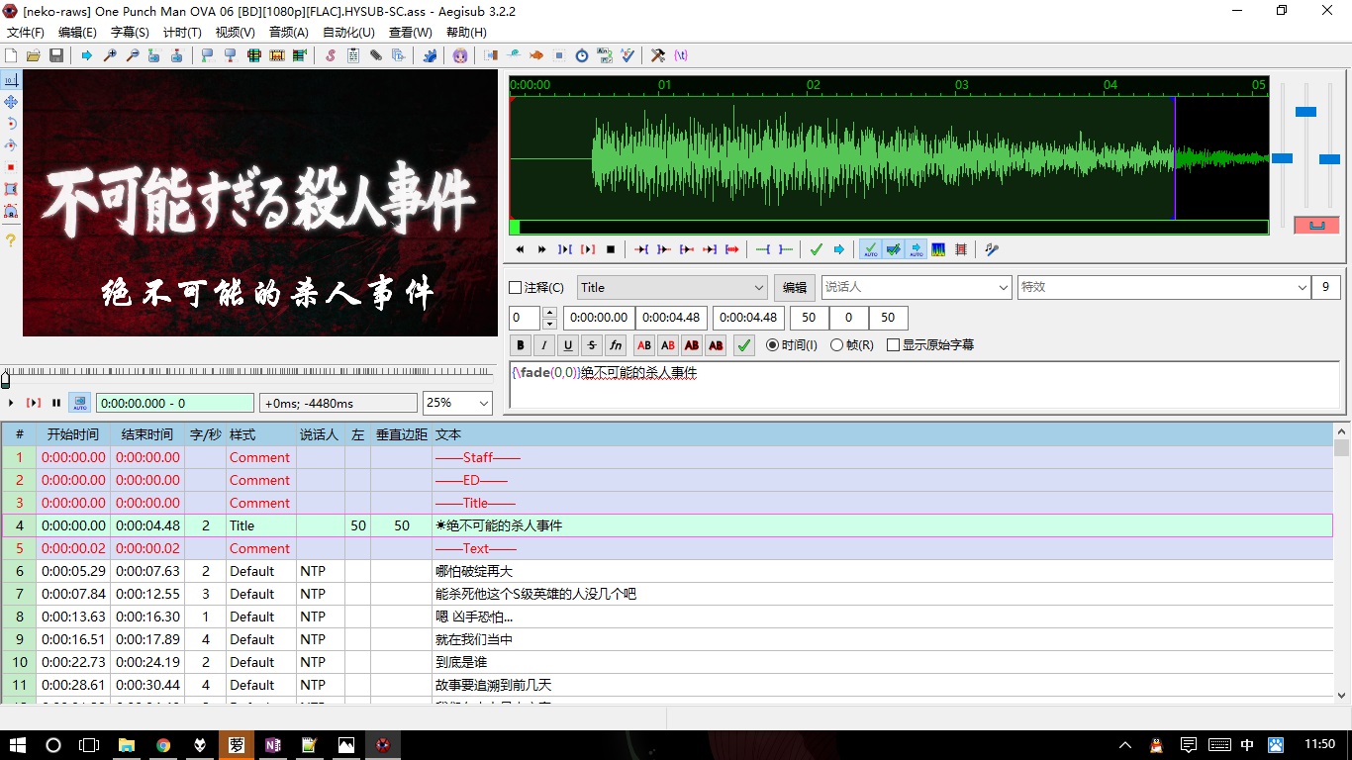Screen dimensions: 1352x760
Task: Apply bold with the B button
Action: point(521,345)
